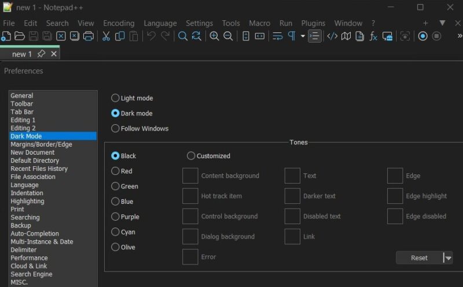The height and width of the screenshot is (287, 463).
Task: Choose the Red tone option
Action: 115,171
